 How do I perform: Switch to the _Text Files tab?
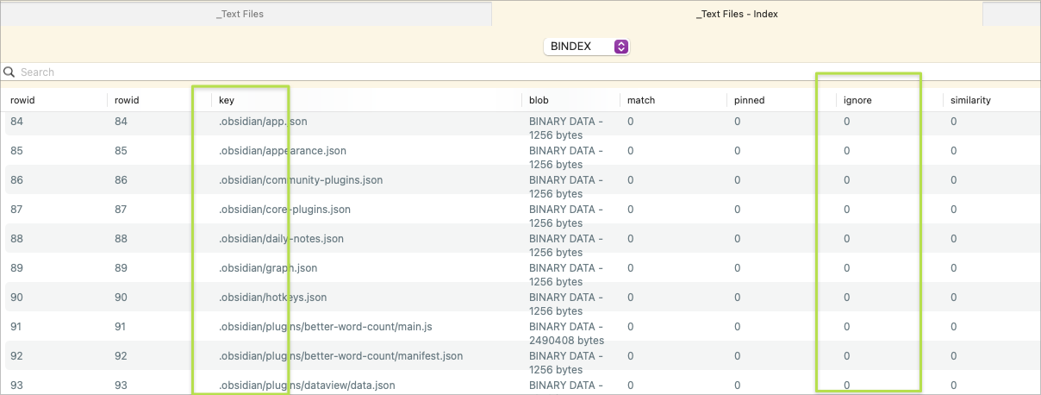click(x=240, y=14)
